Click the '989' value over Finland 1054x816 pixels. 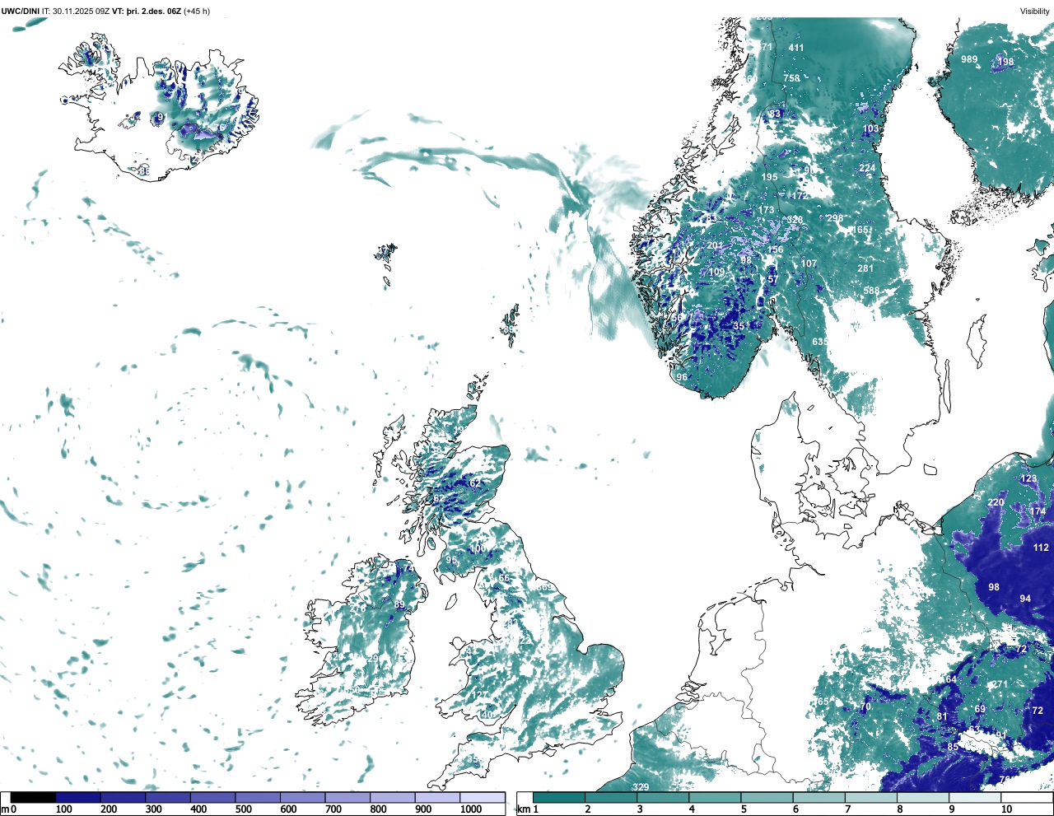969,59
